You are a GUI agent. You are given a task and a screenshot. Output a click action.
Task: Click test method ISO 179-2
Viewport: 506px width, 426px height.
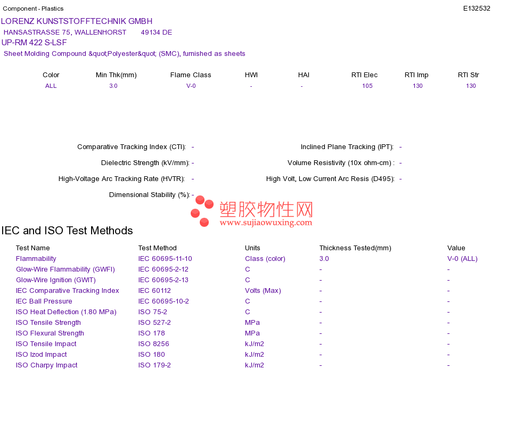[154, 365]
